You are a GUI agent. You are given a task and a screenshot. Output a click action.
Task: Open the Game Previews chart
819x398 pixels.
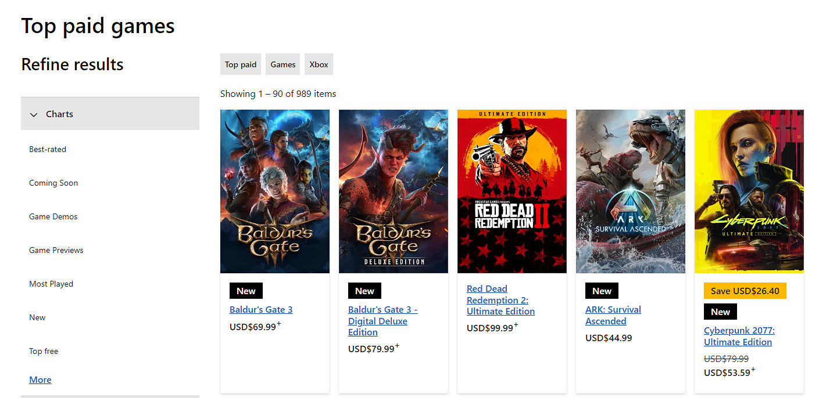point(56,250)
